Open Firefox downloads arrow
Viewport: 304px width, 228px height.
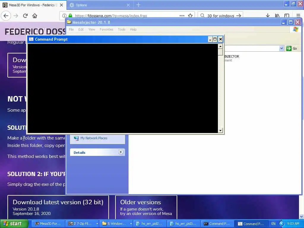click(268, 15)
